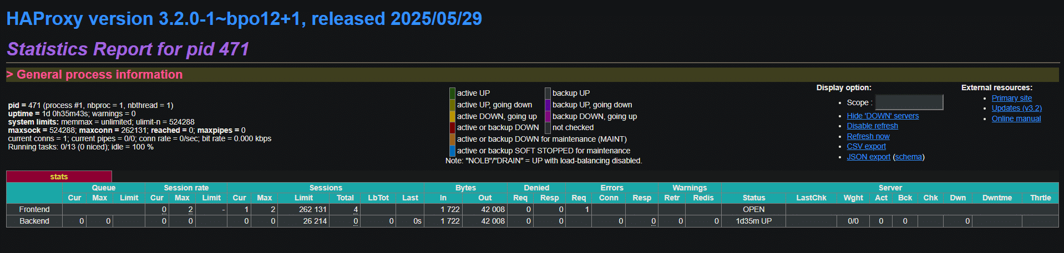Click the Retr column header
The width and height of the screenshot is (1064, 253).
[672, 198]
